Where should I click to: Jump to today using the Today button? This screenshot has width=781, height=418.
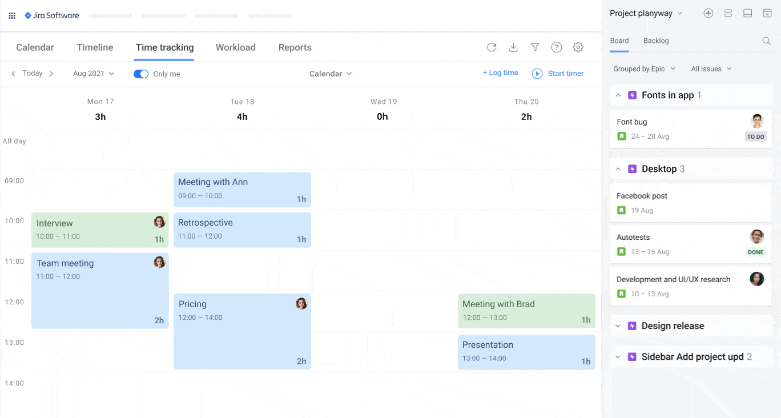point(31,73)
